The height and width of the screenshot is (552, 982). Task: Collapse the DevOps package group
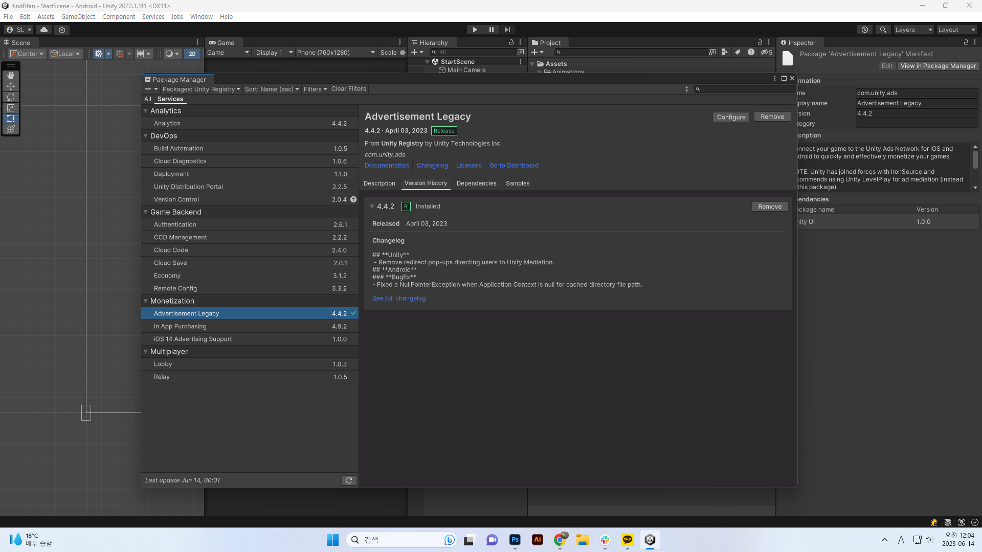point(146,136)
